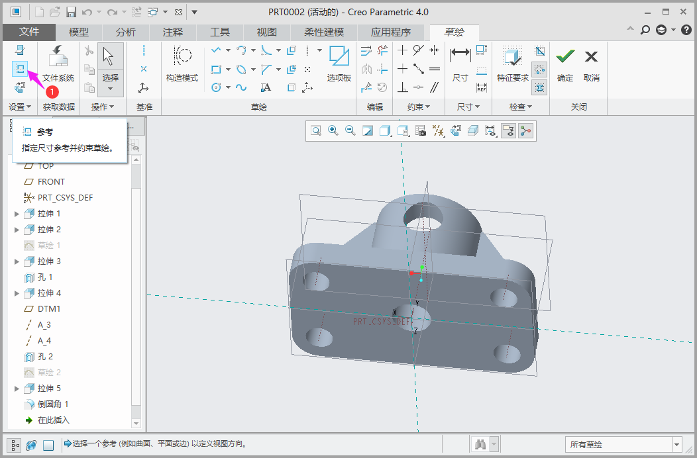Select DTM1 datum plane in model tree

48,309
